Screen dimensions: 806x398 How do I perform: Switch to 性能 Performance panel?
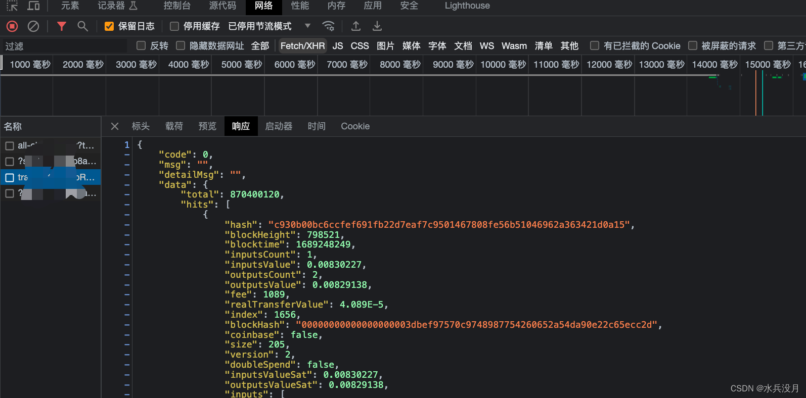tap(300, 6)
